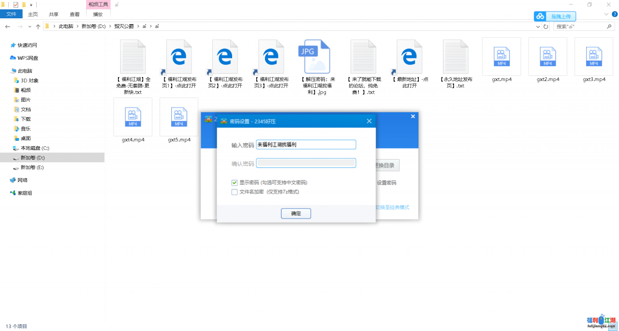The height and width of the screenshot is (331, 619).
Task: Open the 查看 ribbon tab
Action: 74,14
